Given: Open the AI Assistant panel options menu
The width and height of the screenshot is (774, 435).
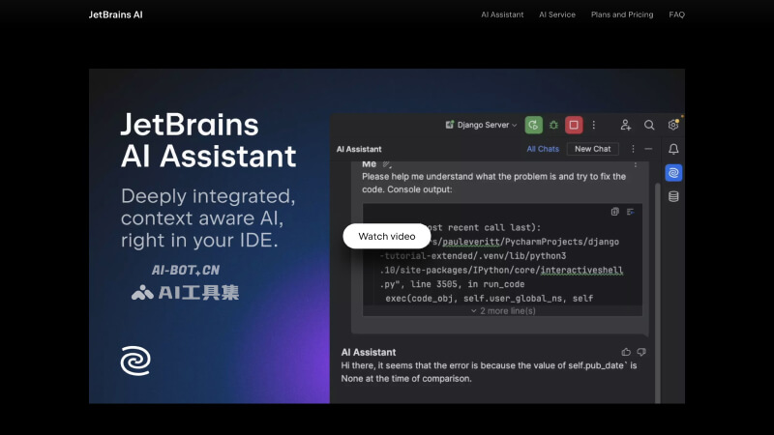Looking at the screenshot, I should click(633, 149).
